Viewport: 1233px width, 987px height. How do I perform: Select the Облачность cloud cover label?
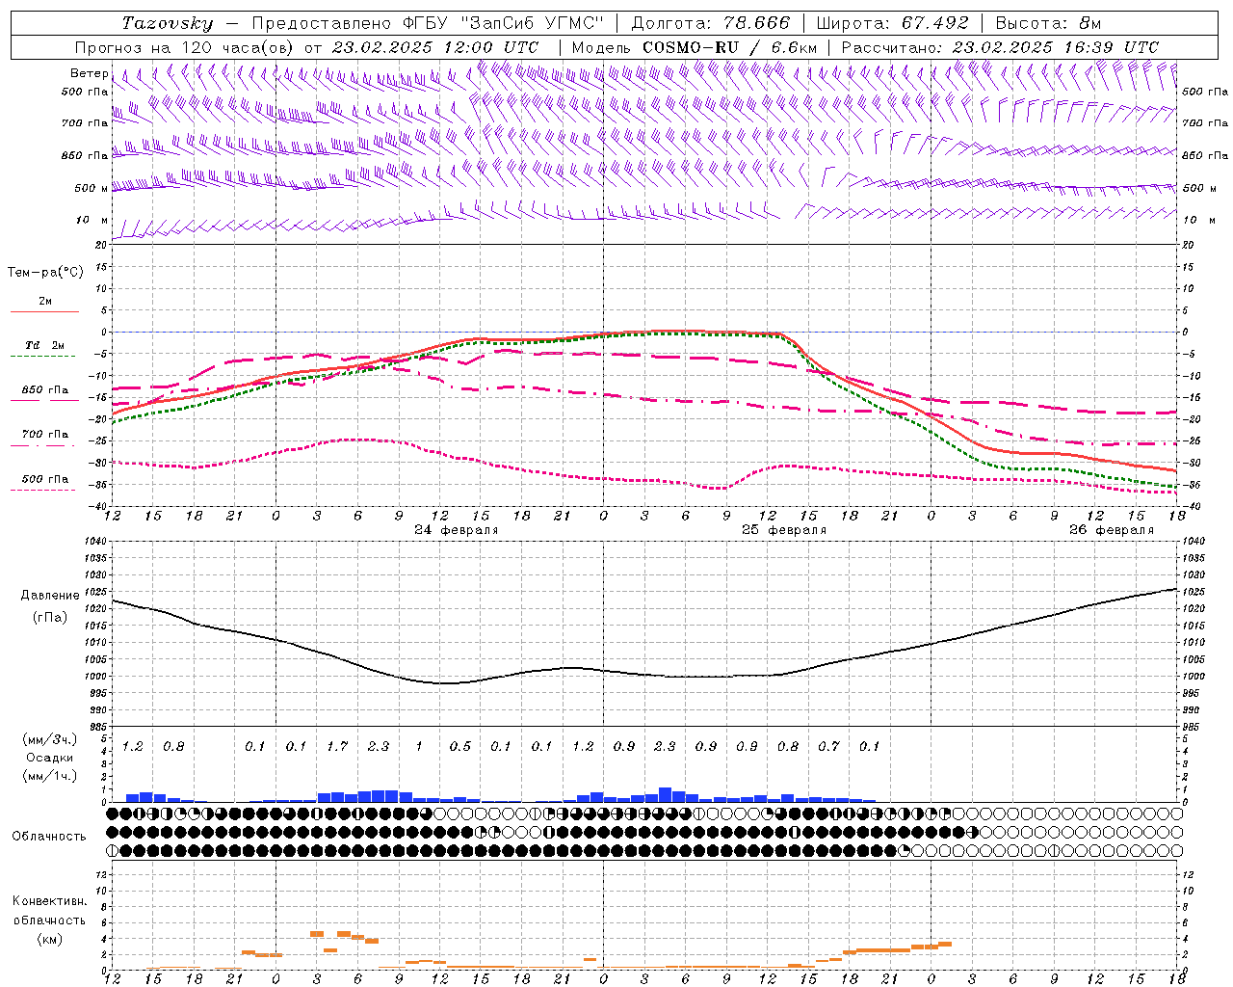click(x=49, y=837)
